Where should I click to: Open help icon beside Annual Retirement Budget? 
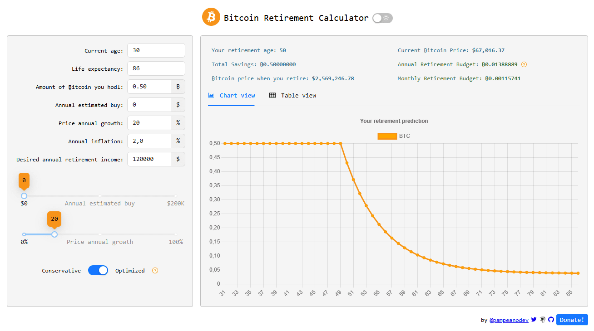pyautogui.click(x=524, y=64)
